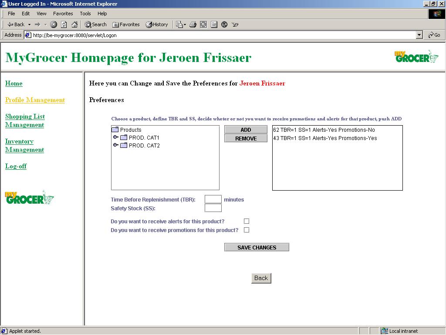Image resolution: width=446 pixels, height=335 pixels.
Task: Click the globe toolbar icon
Action: pos(224,24)
